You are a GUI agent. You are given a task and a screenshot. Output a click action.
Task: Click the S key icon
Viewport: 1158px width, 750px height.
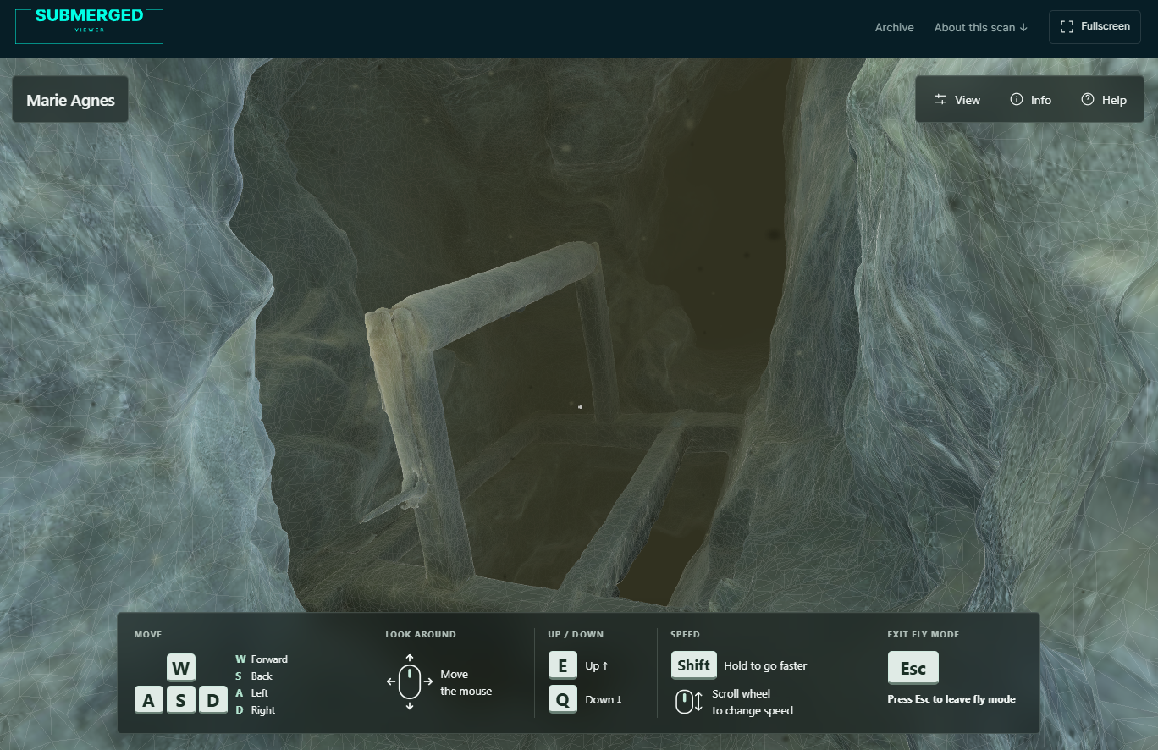pyautogui.click(x=180, y=700)
